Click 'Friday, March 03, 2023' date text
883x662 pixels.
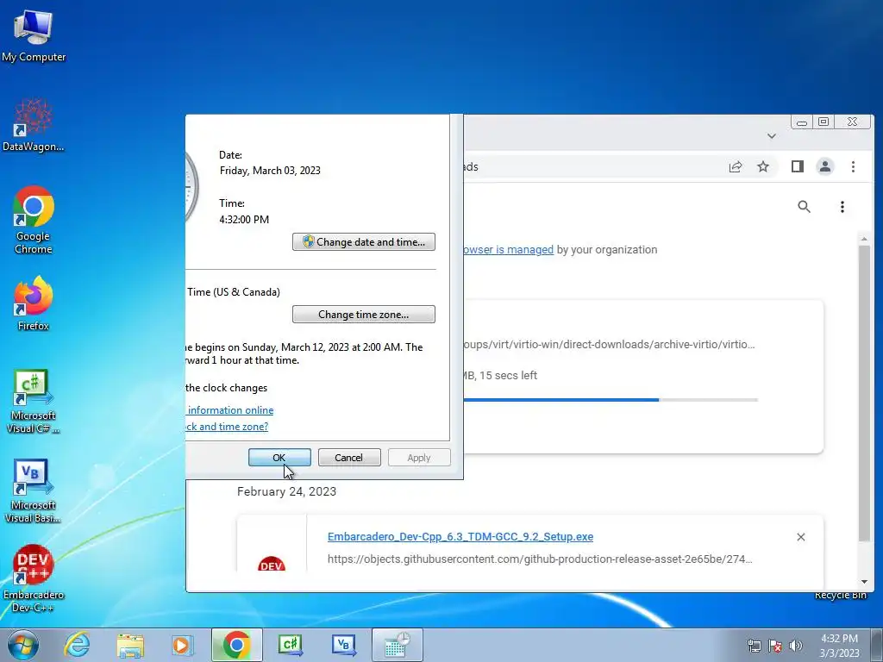tap(270, 171)
